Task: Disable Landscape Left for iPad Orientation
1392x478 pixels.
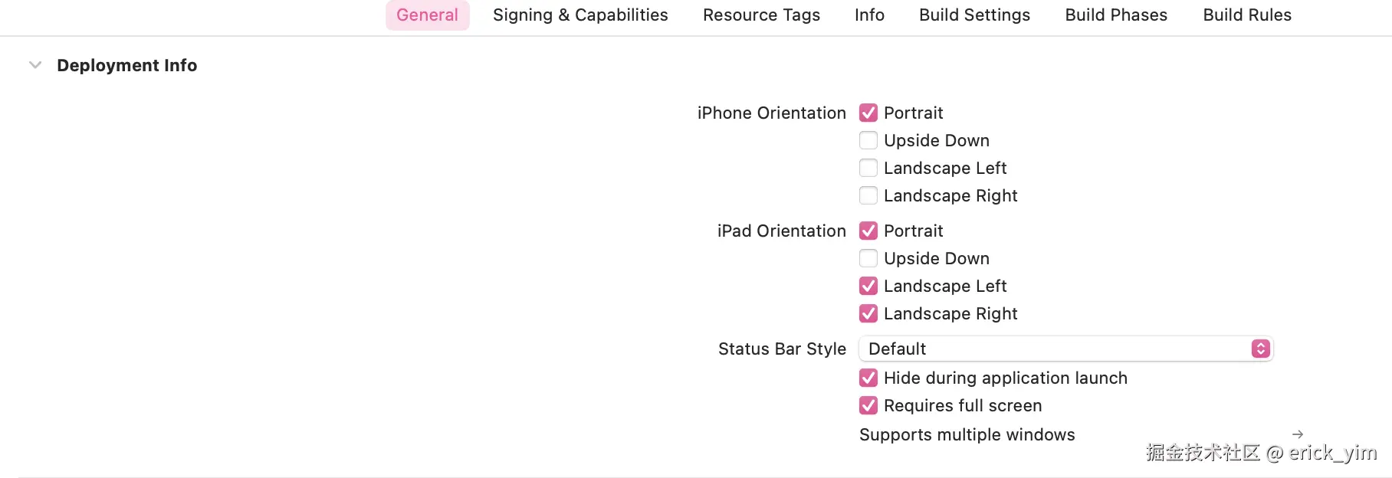Action: click(868, 286)
